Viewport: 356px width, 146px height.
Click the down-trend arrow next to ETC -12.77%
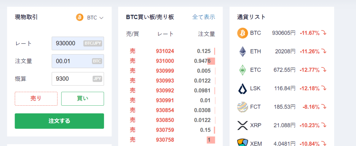(324, 70)
